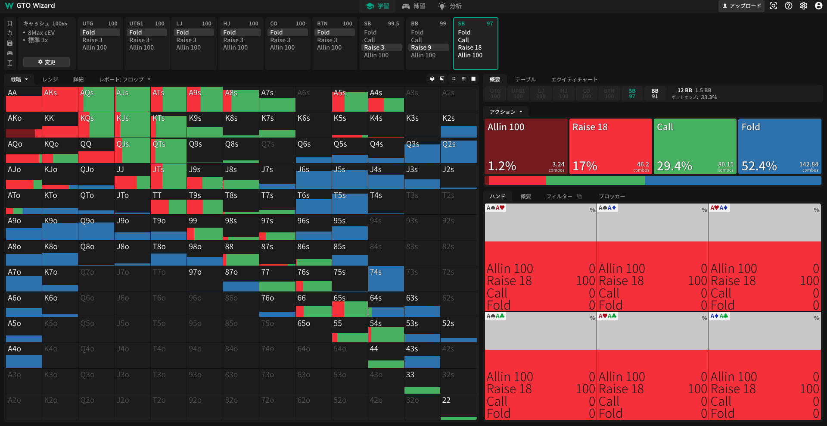Click the bookmark icon in the left sidebar
Image resolution: width=827 pixels, height=426 pixels.
coord(10,23)
